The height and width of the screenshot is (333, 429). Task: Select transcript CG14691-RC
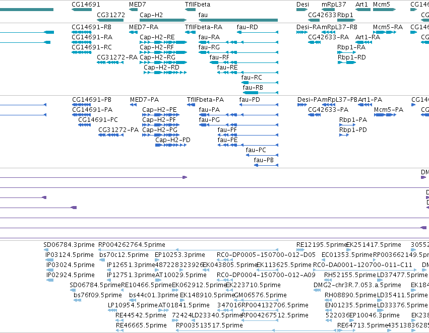82,52
